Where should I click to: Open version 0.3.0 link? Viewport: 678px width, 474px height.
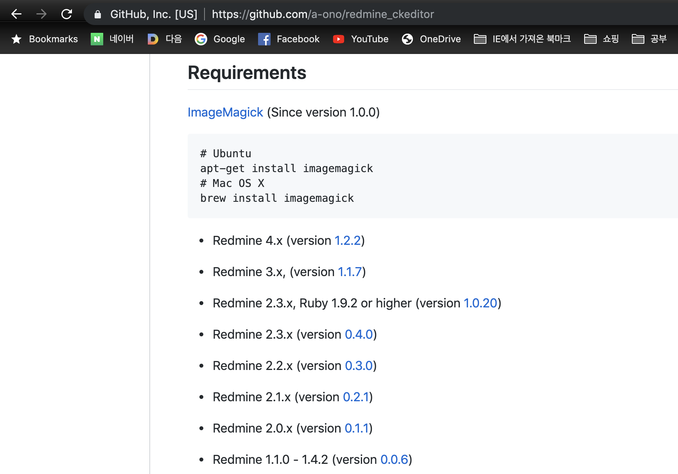click(359, 366)
